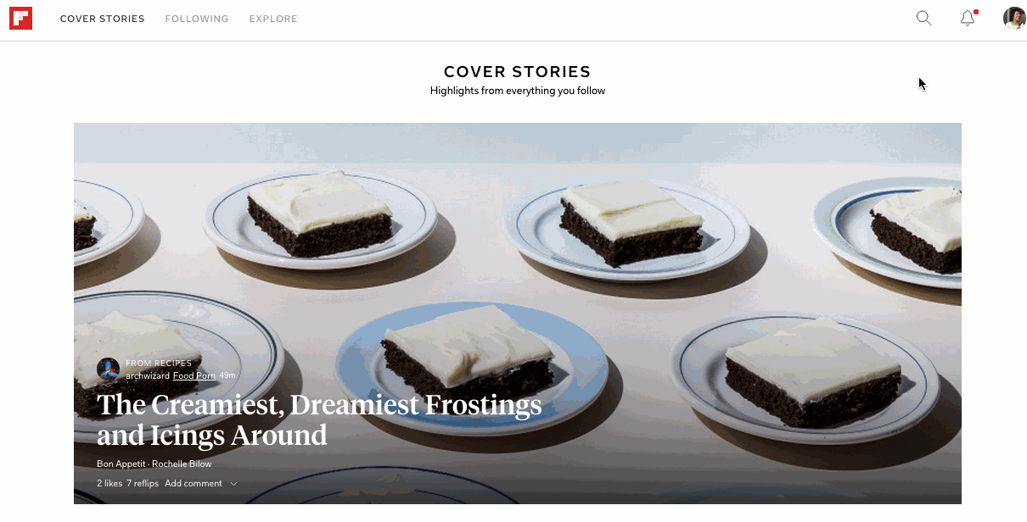Expand the chevron next to Add comment
The width and height of the screenshot is (1027, 522).
[234, 484]
